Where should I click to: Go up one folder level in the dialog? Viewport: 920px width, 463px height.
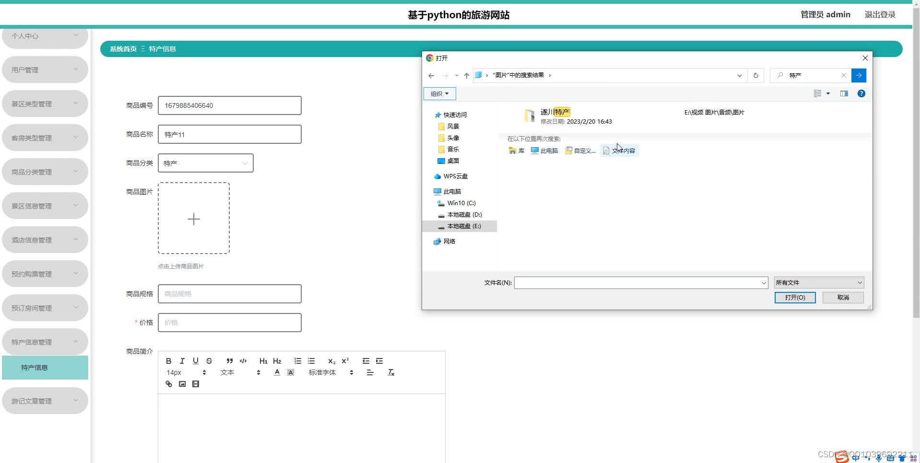coord(466,75)
